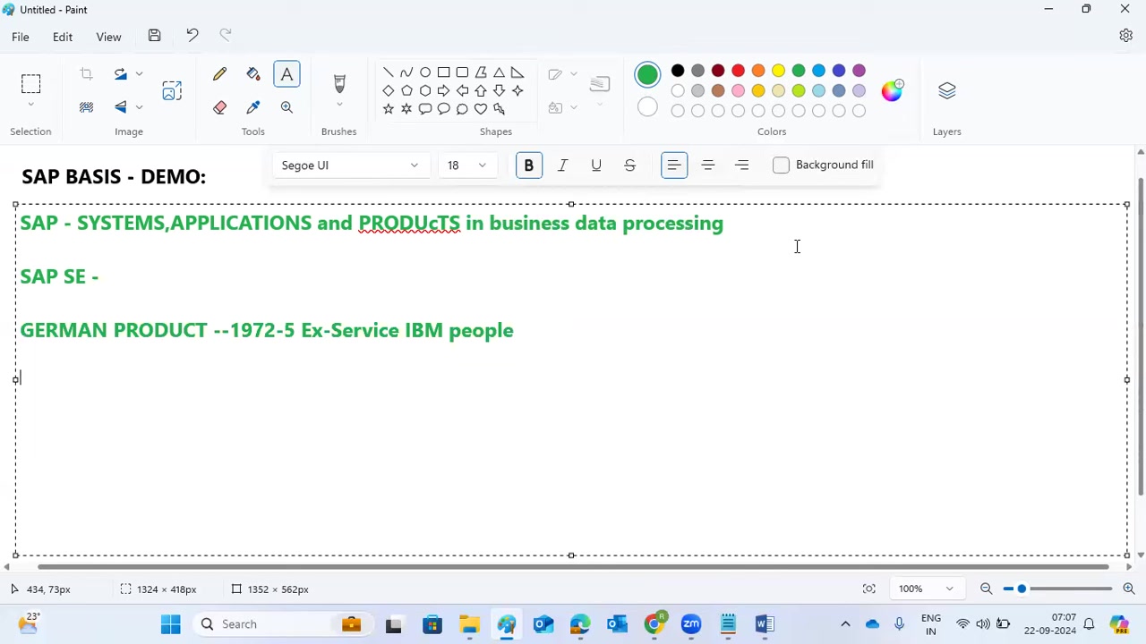Set text alignment to right
Viewport: 1146px width, 644px height.
click(741, 165)
